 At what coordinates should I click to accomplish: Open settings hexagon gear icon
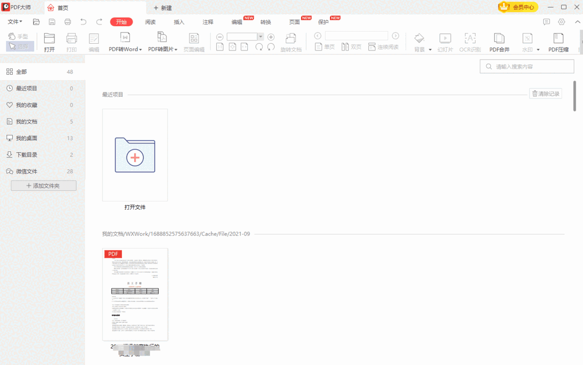tap(562, 22)
